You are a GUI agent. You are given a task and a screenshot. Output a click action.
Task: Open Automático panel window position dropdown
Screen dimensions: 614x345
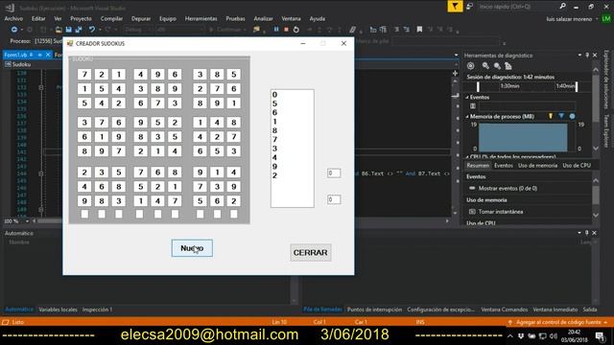pos(579,233)
